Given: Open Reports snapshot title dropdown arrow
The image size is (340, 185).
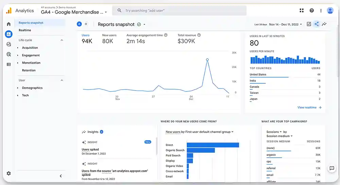Looking at the screenshot, I should coord(144,24).
